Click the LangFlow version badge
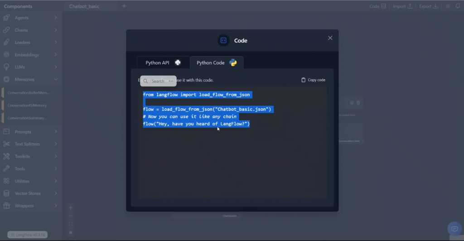The image size is (464, 241). click(28, 235)
